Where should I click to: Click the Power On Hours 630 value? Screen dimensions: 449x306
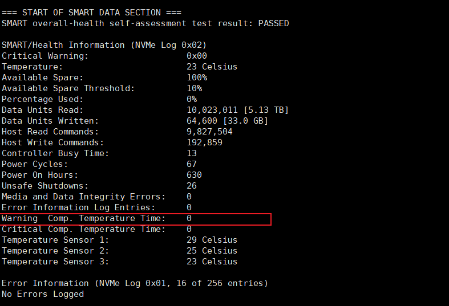(194, 175)
